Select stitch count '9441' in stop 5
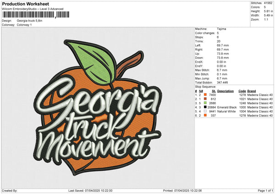The height and width of the screenshot is (194, 275). tap(212, 111)
